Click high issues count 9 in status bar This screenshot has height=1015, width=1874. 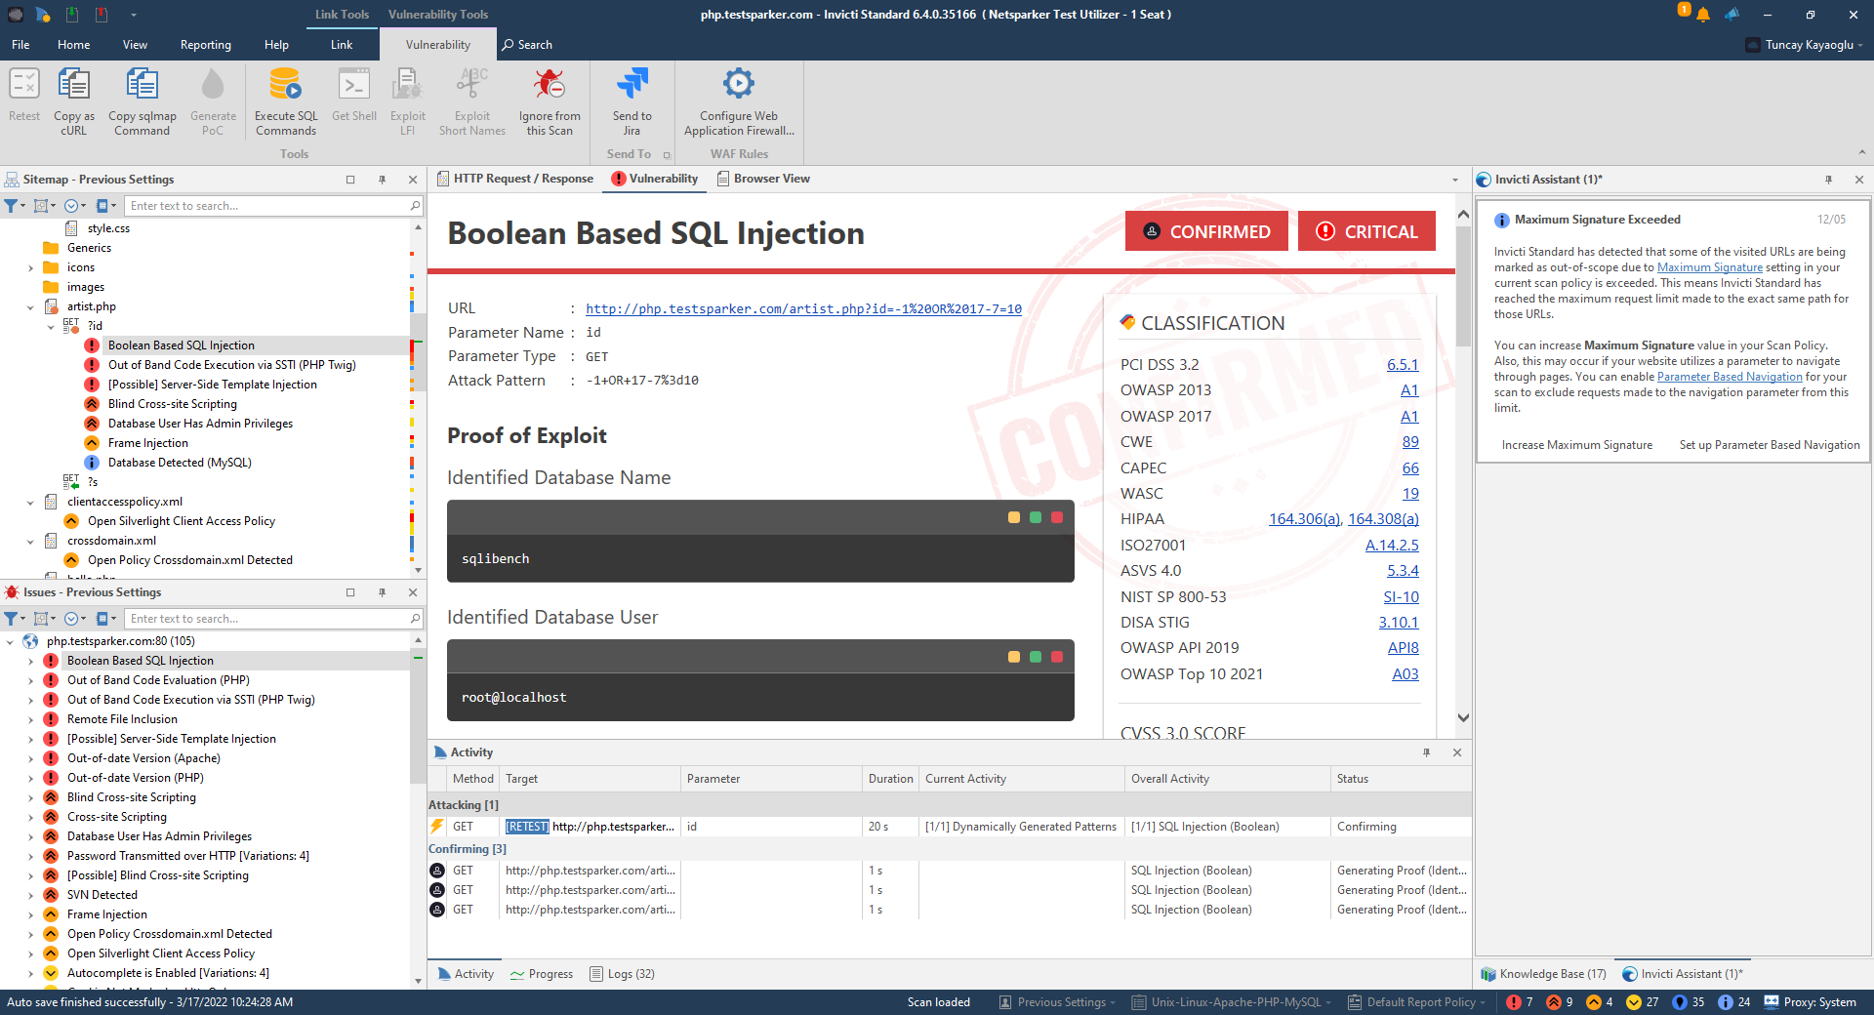coord(1560,1002)
